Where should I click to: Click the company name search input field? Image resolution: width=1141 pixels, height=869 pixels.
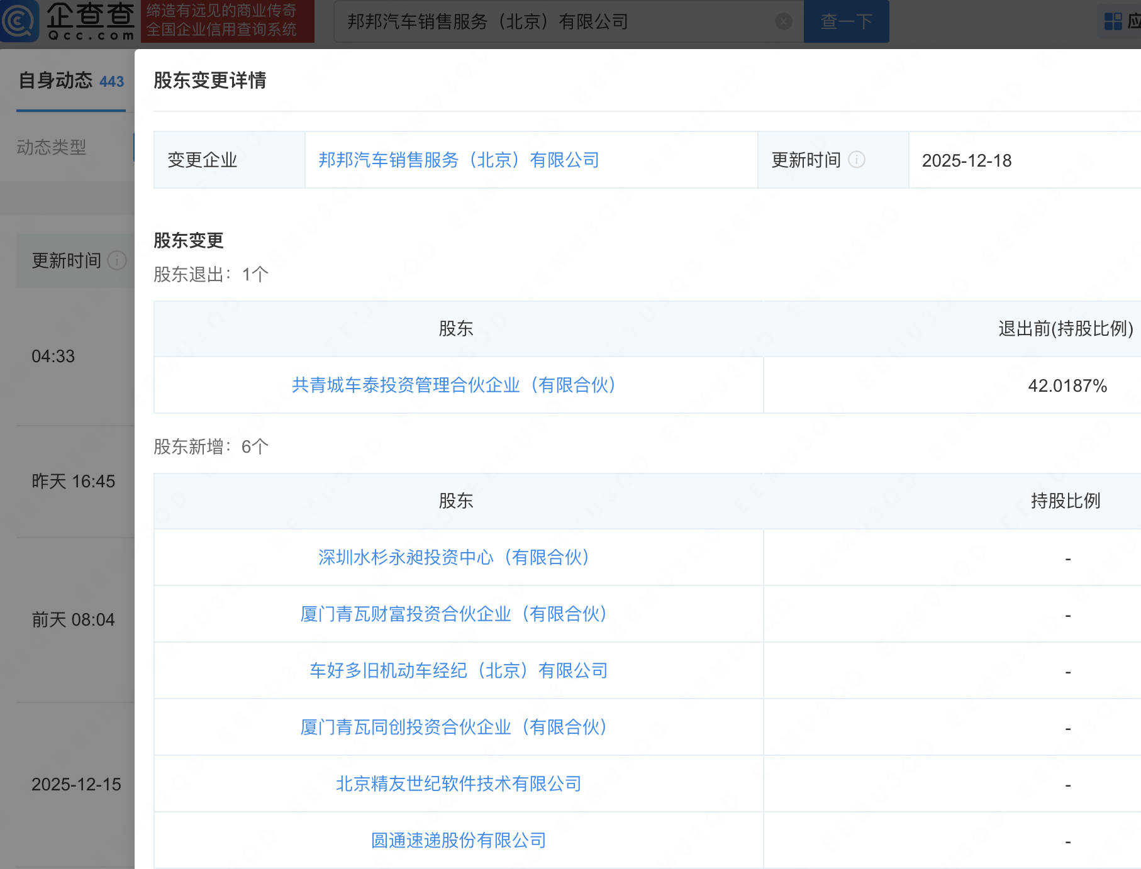(554, 22)
